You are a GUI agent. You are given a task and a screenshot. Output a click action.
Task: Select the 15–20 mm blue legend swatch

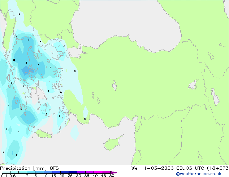pos(56,172)
